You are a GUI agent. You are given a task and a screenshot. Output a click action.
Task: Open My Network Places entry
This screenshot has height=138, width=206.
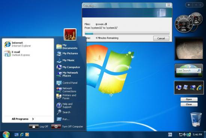pyautogui.click(x=67, y=74)
